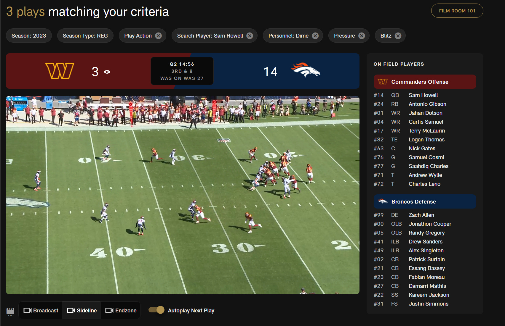Viewport: 505px width, 326px height.
Task: Remove the Play Action filter
Action: (x=159, y=36)
